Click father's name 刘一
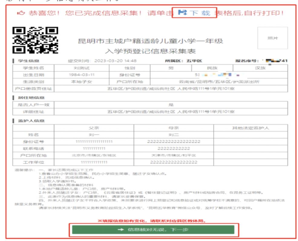298x241 pixels. coord(94,135)
